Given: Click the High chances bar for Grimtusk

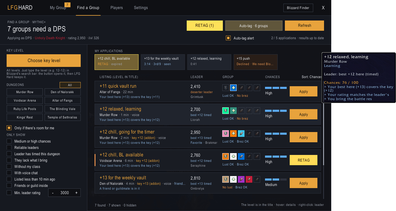Looking at the screenshot, I should pyautogui.click(x=276, y=88).
